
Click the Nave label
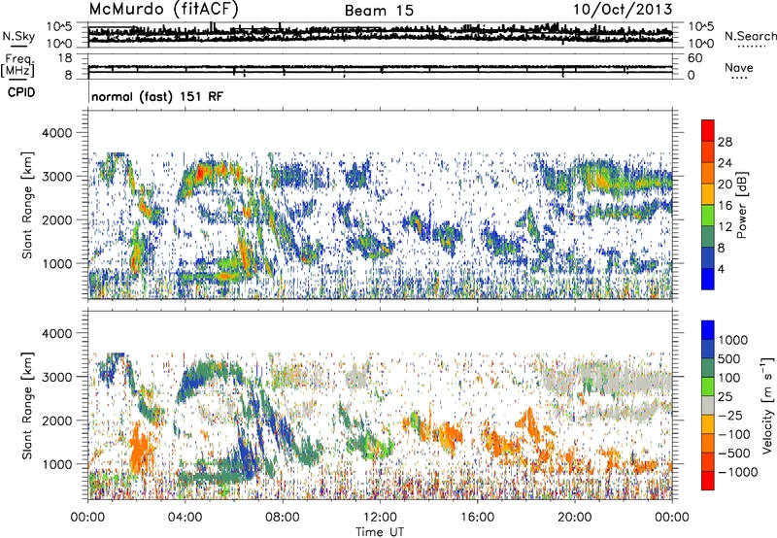click(x=739, y=67)
